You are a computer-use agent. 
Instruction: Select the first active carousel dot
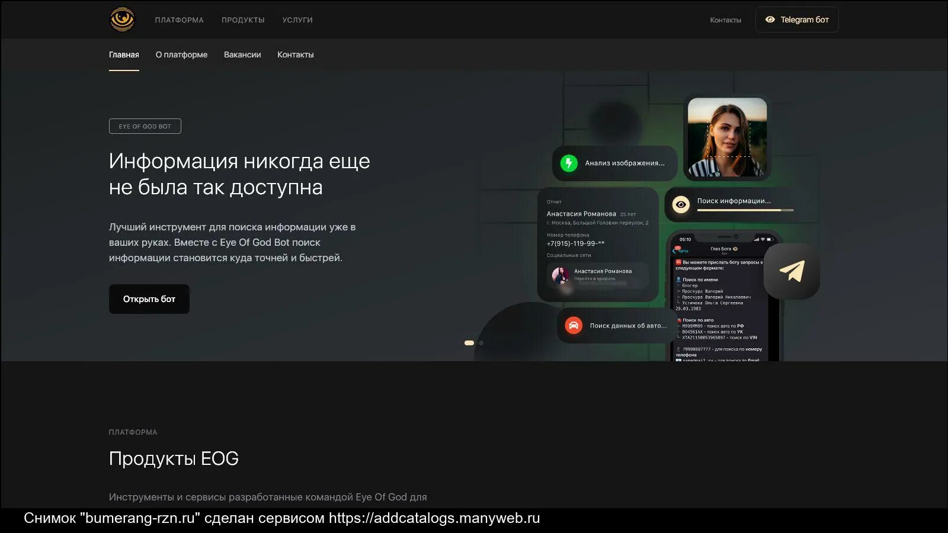point(469,343)
